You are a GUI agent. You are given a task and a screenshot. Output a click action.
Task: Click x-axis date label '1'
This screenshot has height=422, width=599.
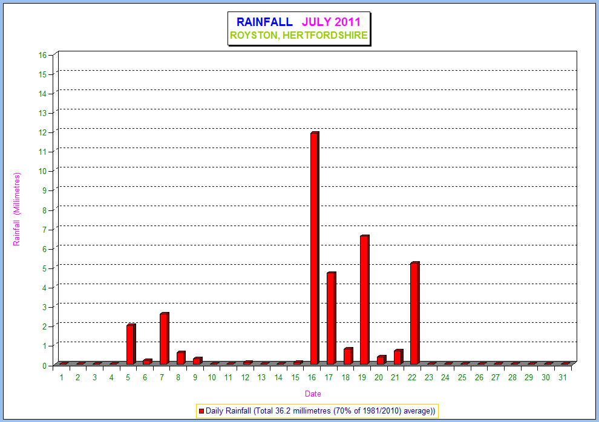62,377
